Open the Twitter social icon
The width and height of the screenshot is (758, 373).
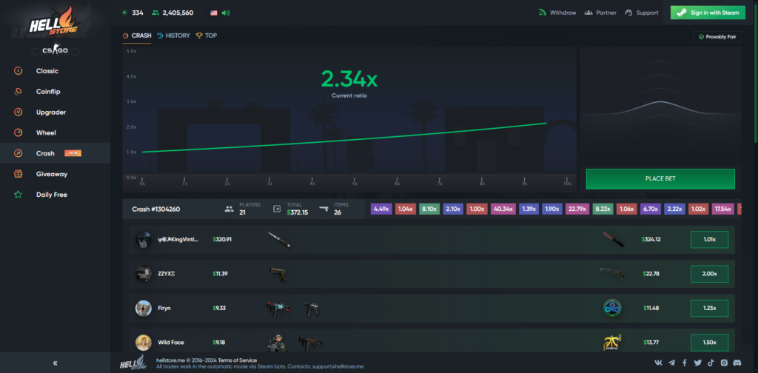[x=697, y=363]
